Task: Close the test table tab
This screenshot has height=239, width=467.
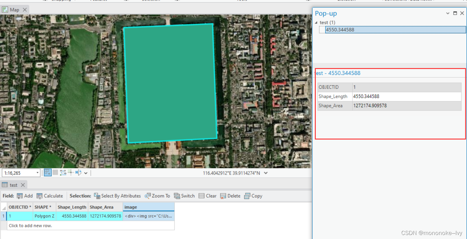Action: (23, 185)
